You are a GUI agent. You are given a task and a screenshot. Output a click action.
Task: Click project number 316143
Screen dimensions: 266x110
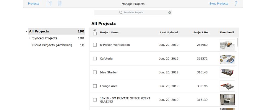pyautogui.click(x=202, y=73)
